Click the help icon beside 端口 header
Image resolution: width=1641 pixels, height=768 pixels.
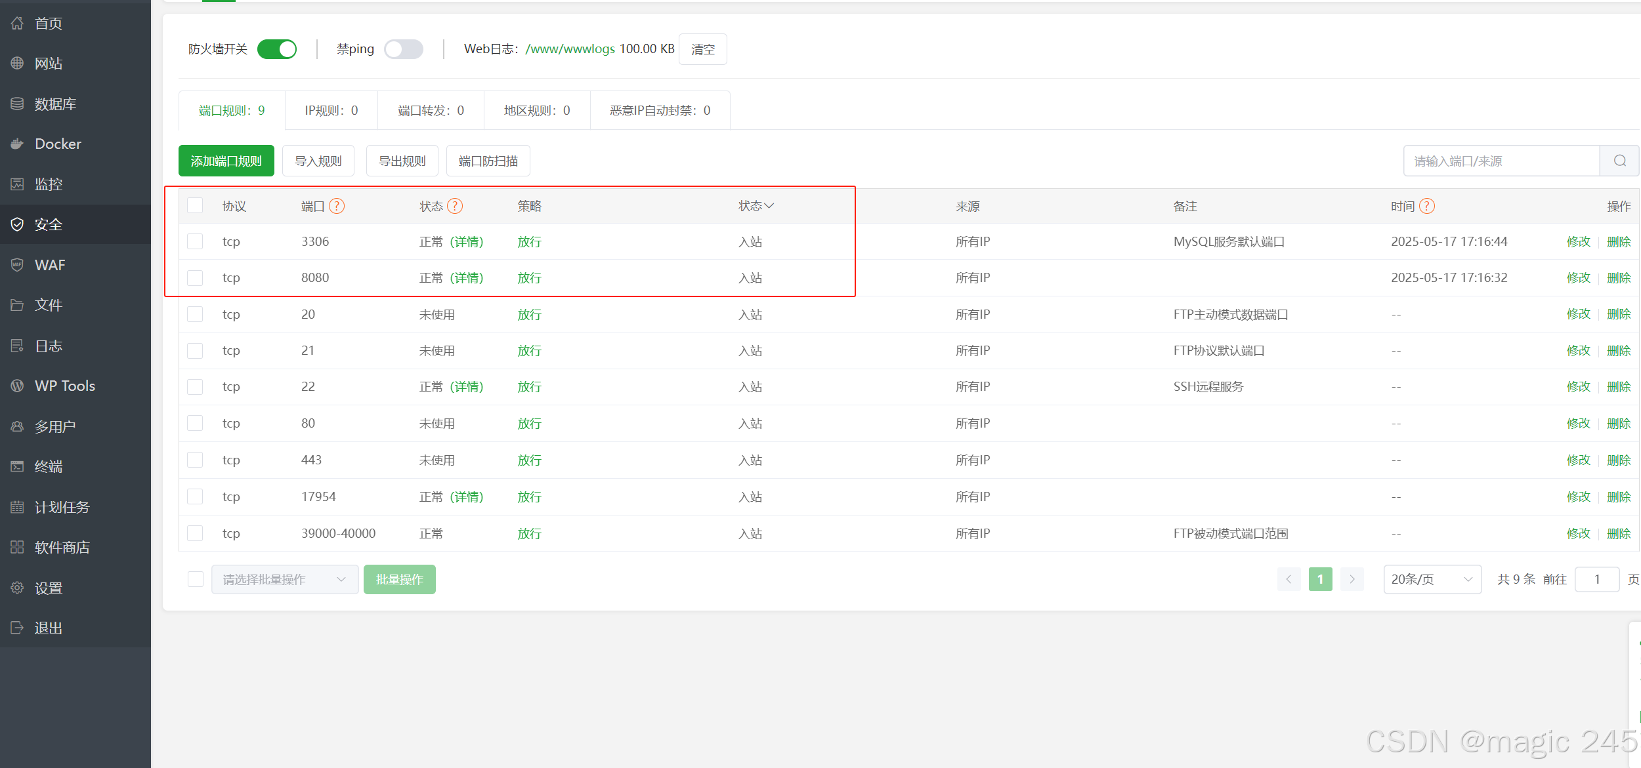coord(337,206)
